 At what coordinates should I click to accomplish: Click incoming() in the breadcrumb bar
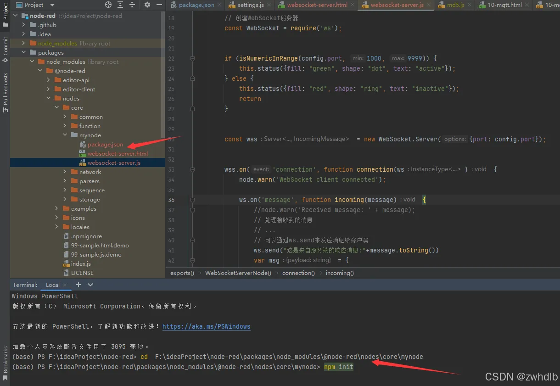[x=339, y=273]
